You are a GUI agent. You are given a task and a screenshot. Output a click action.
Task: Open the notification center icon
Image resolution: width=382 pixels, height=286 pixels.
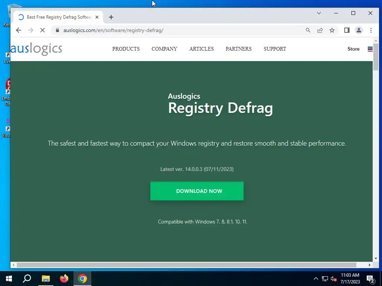tap(370, 279)
